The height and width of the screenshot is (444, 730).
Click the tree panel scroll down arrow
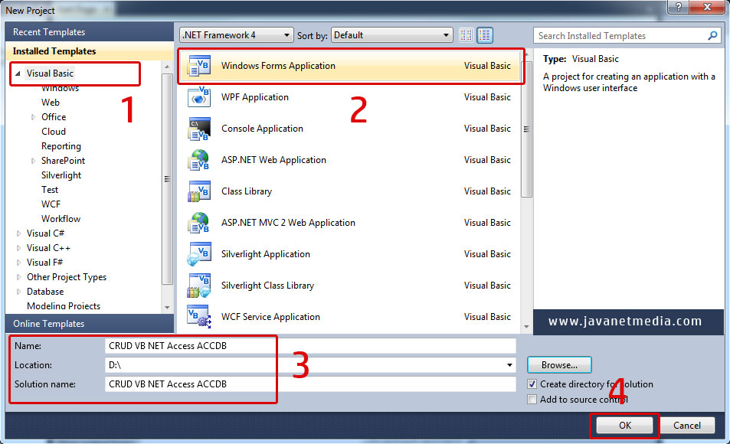[167, 308]
